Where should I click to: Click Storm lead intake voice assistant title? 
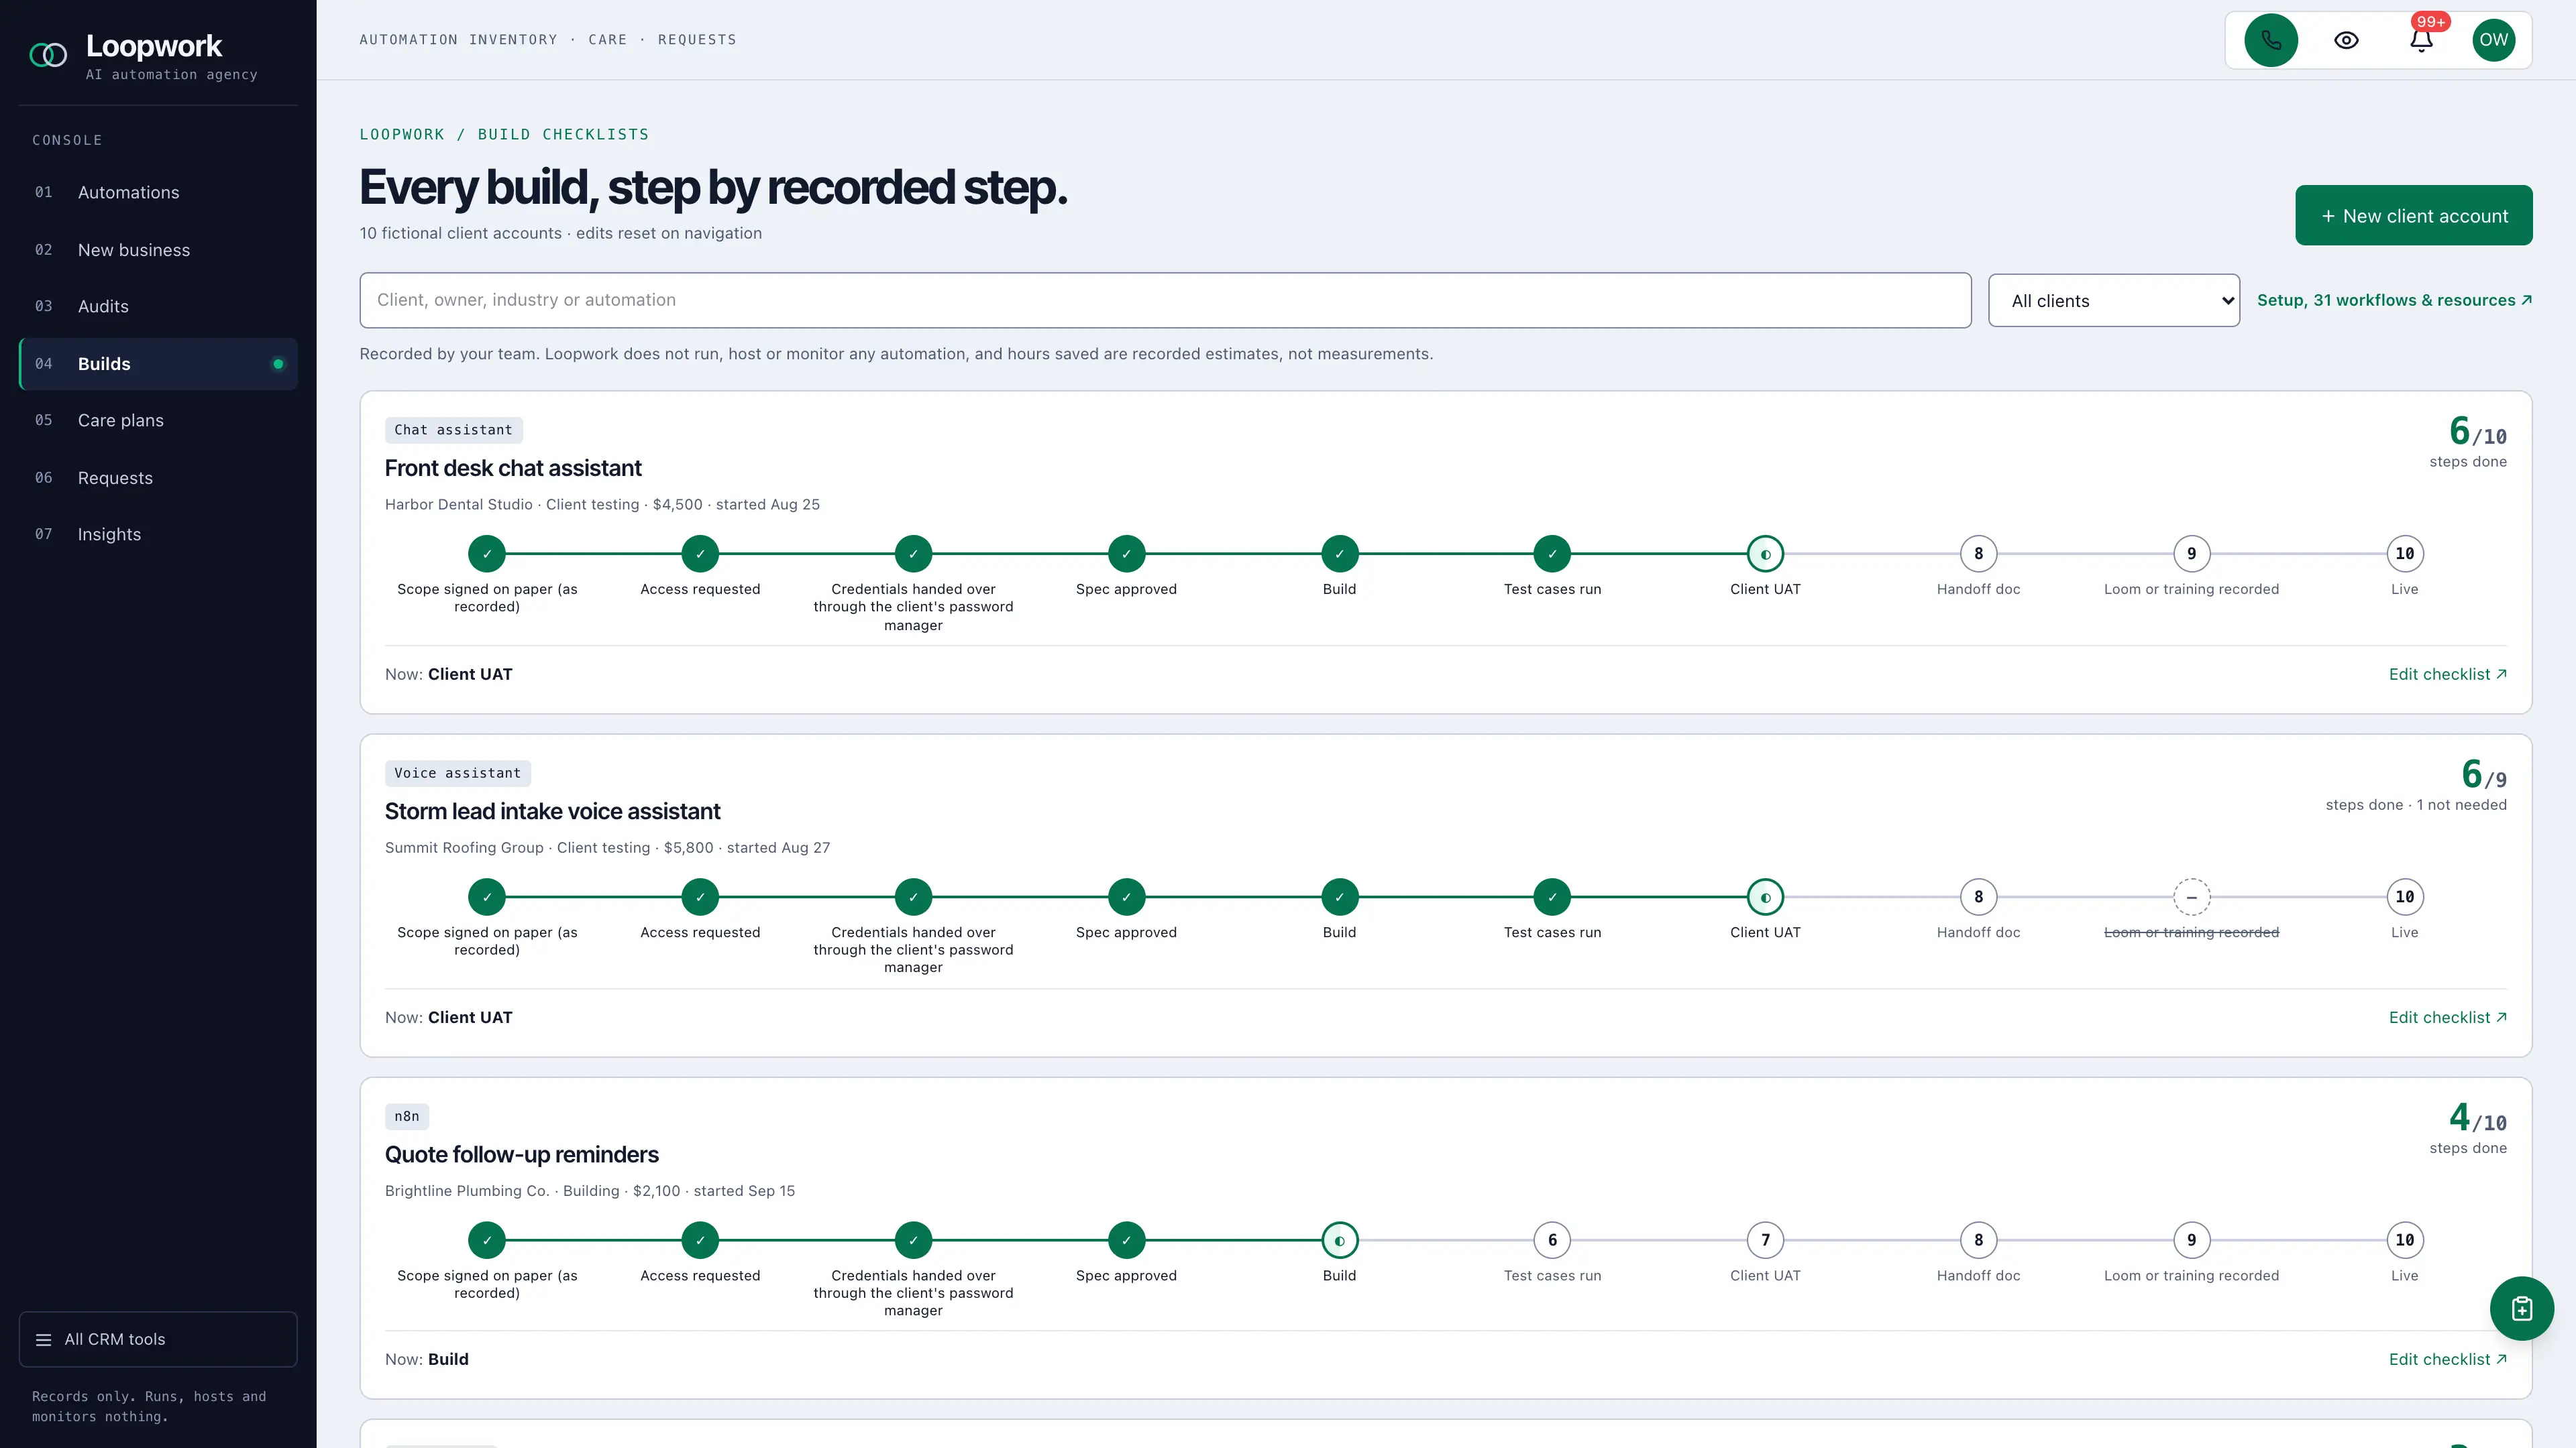coord(552,811)
